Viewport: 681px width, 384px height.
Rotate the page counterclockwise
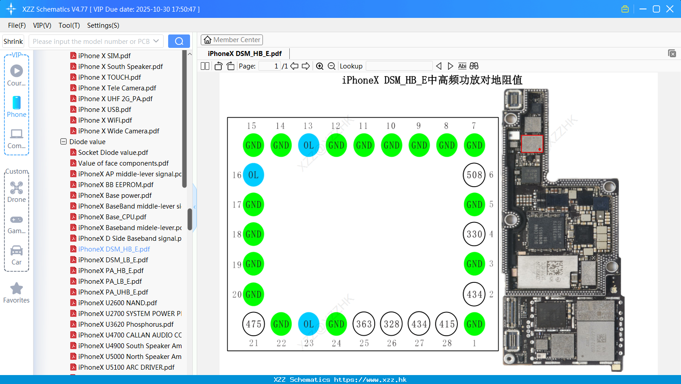218,66
